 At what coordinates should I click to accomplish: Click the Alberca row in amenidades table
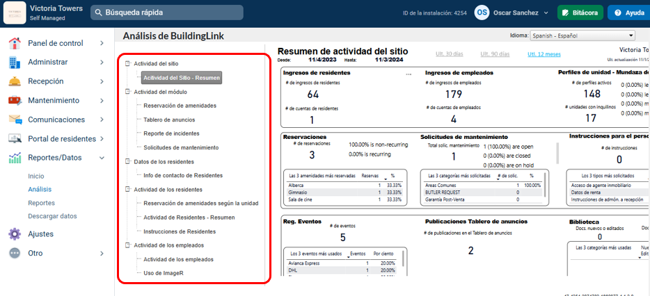pos(345,186)
